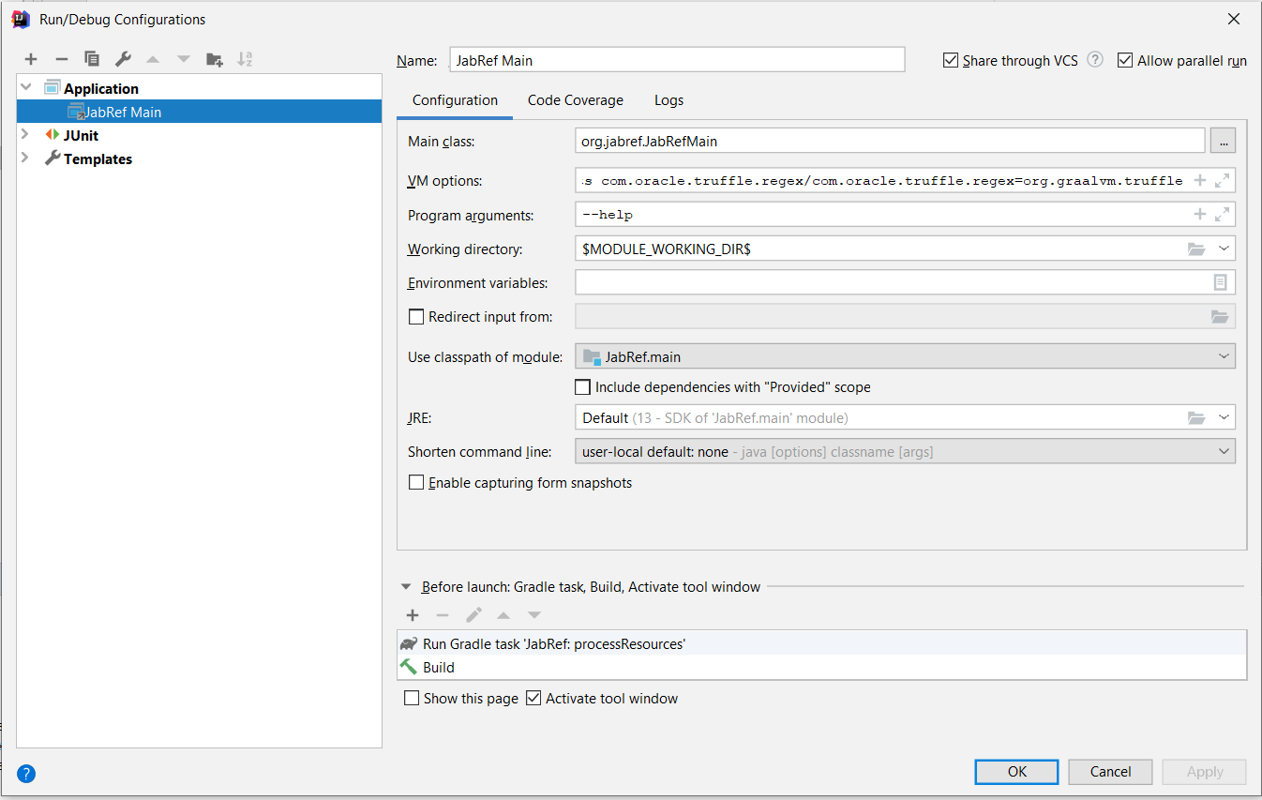The width and height of the screenshot is (1262, 800).
Task: Collapse the Before launch section
Action: pyautogui.click(x=405, y=585)
